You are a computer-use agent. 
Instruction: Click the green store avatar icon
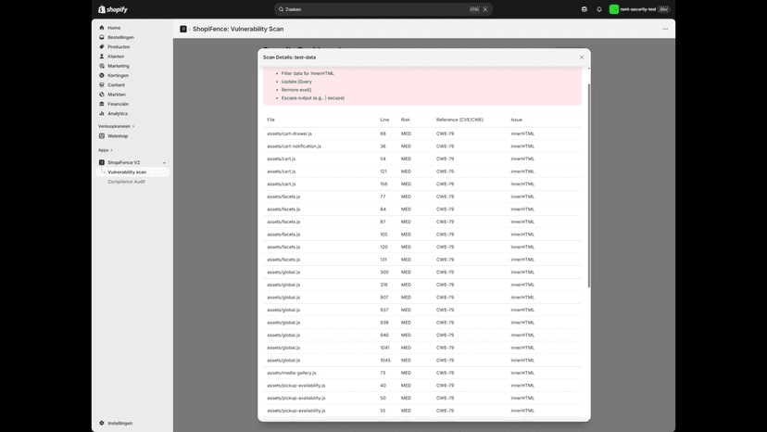613,9
